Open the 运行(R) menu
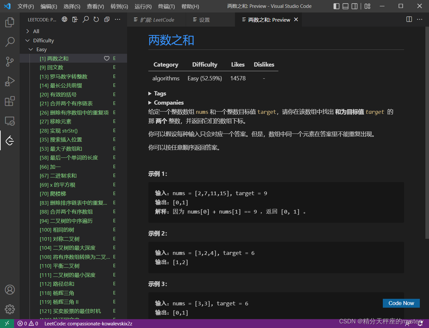Viewport: 429px width, 328px height. click(143, 6)
